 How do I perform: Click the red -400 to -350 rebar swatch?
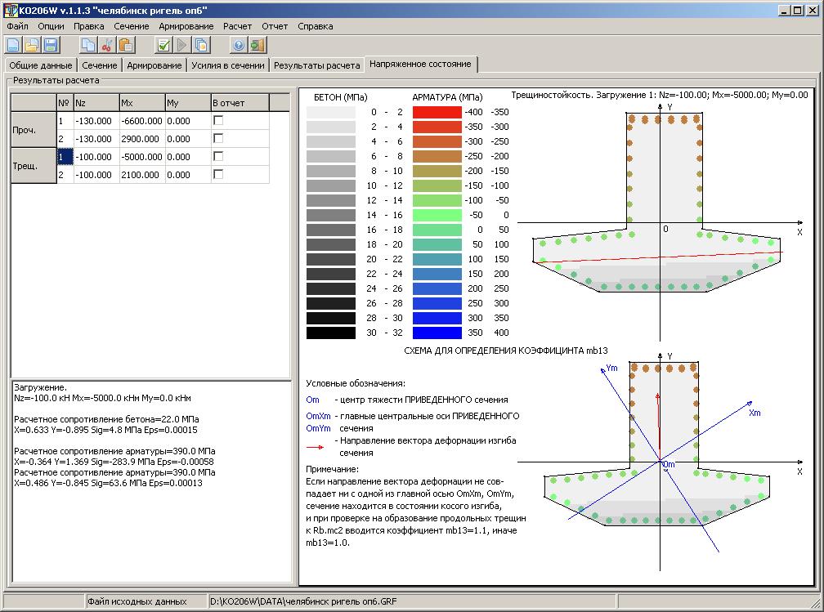coord(437,112)
